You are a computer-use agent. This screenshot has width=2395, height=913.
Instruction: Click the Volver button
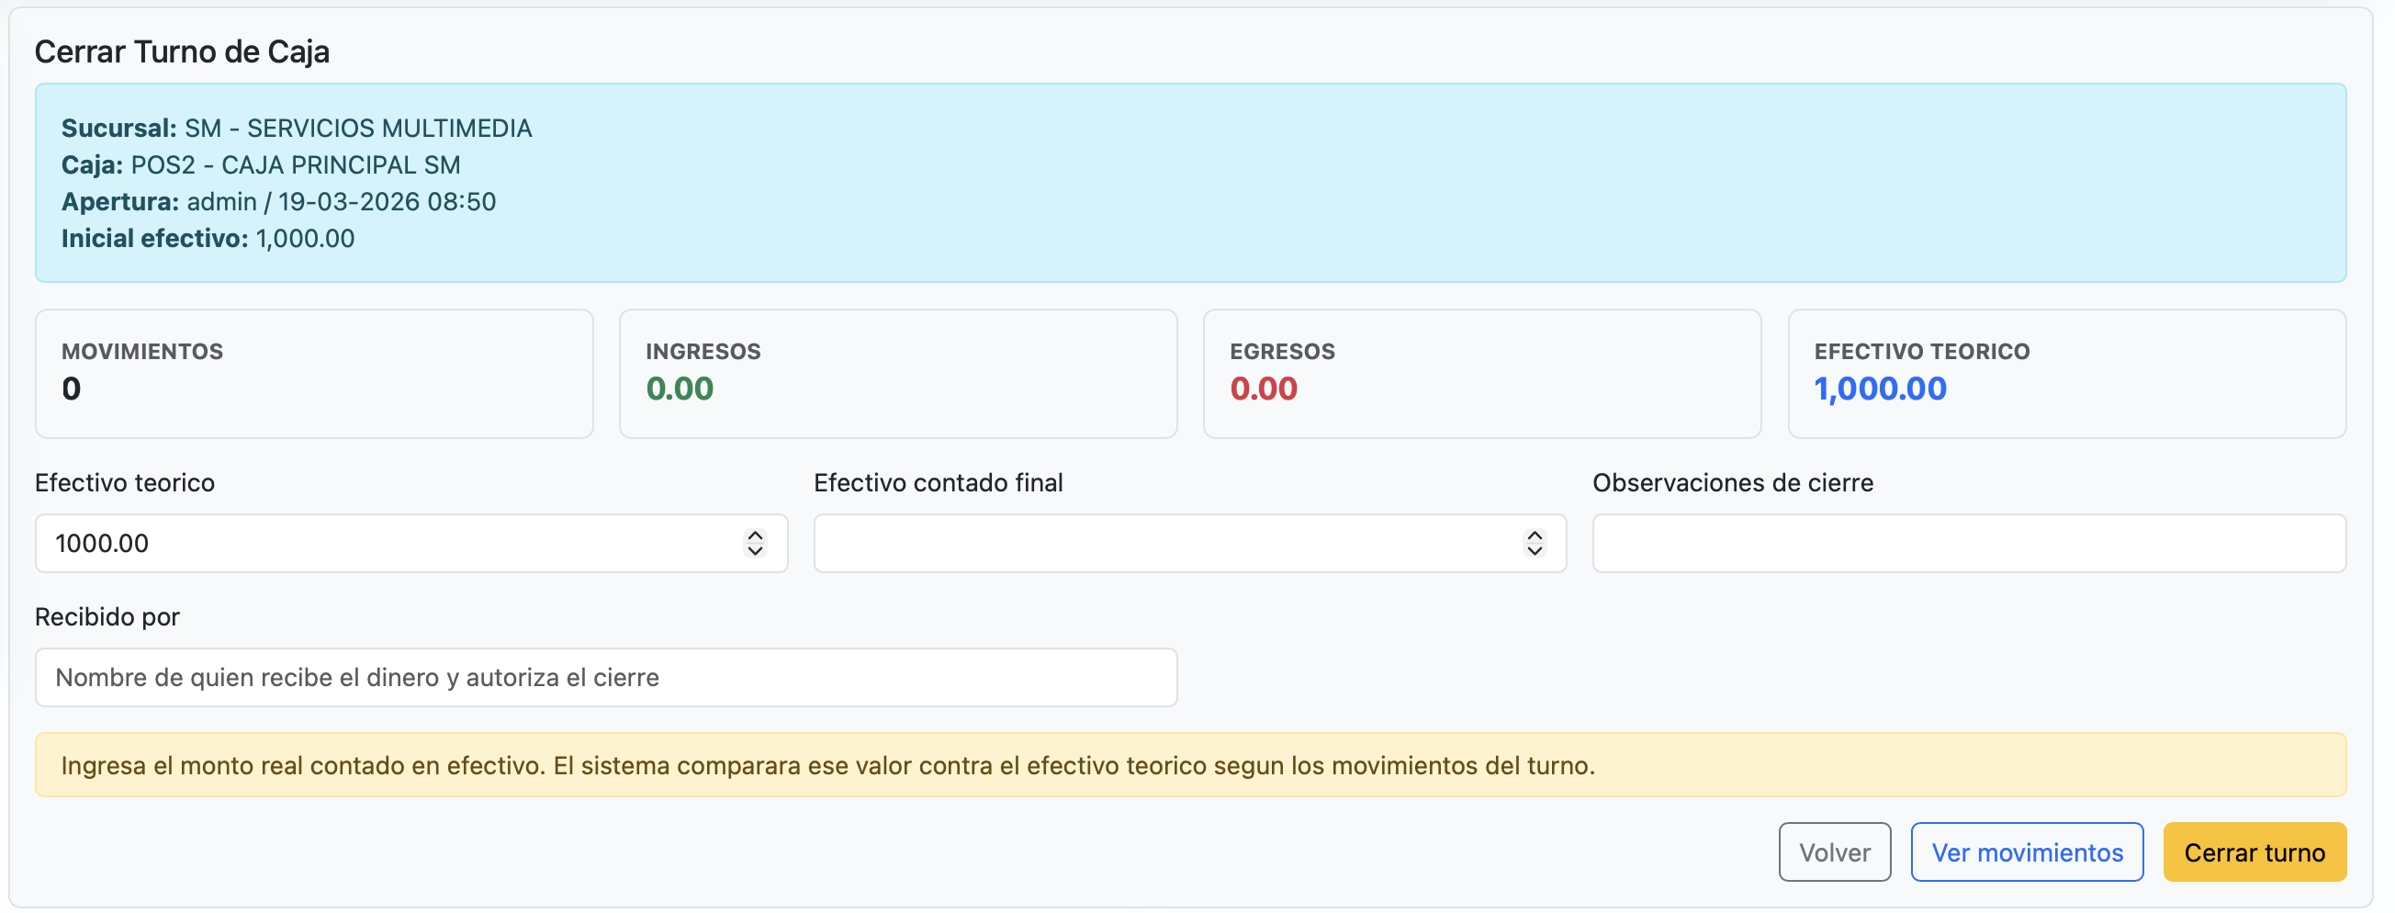coord(1833,851)
